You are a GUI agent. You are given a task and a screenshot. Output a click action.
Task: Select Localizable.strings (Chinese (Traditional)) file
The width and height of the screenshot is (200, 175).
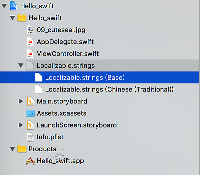(109, 90)
